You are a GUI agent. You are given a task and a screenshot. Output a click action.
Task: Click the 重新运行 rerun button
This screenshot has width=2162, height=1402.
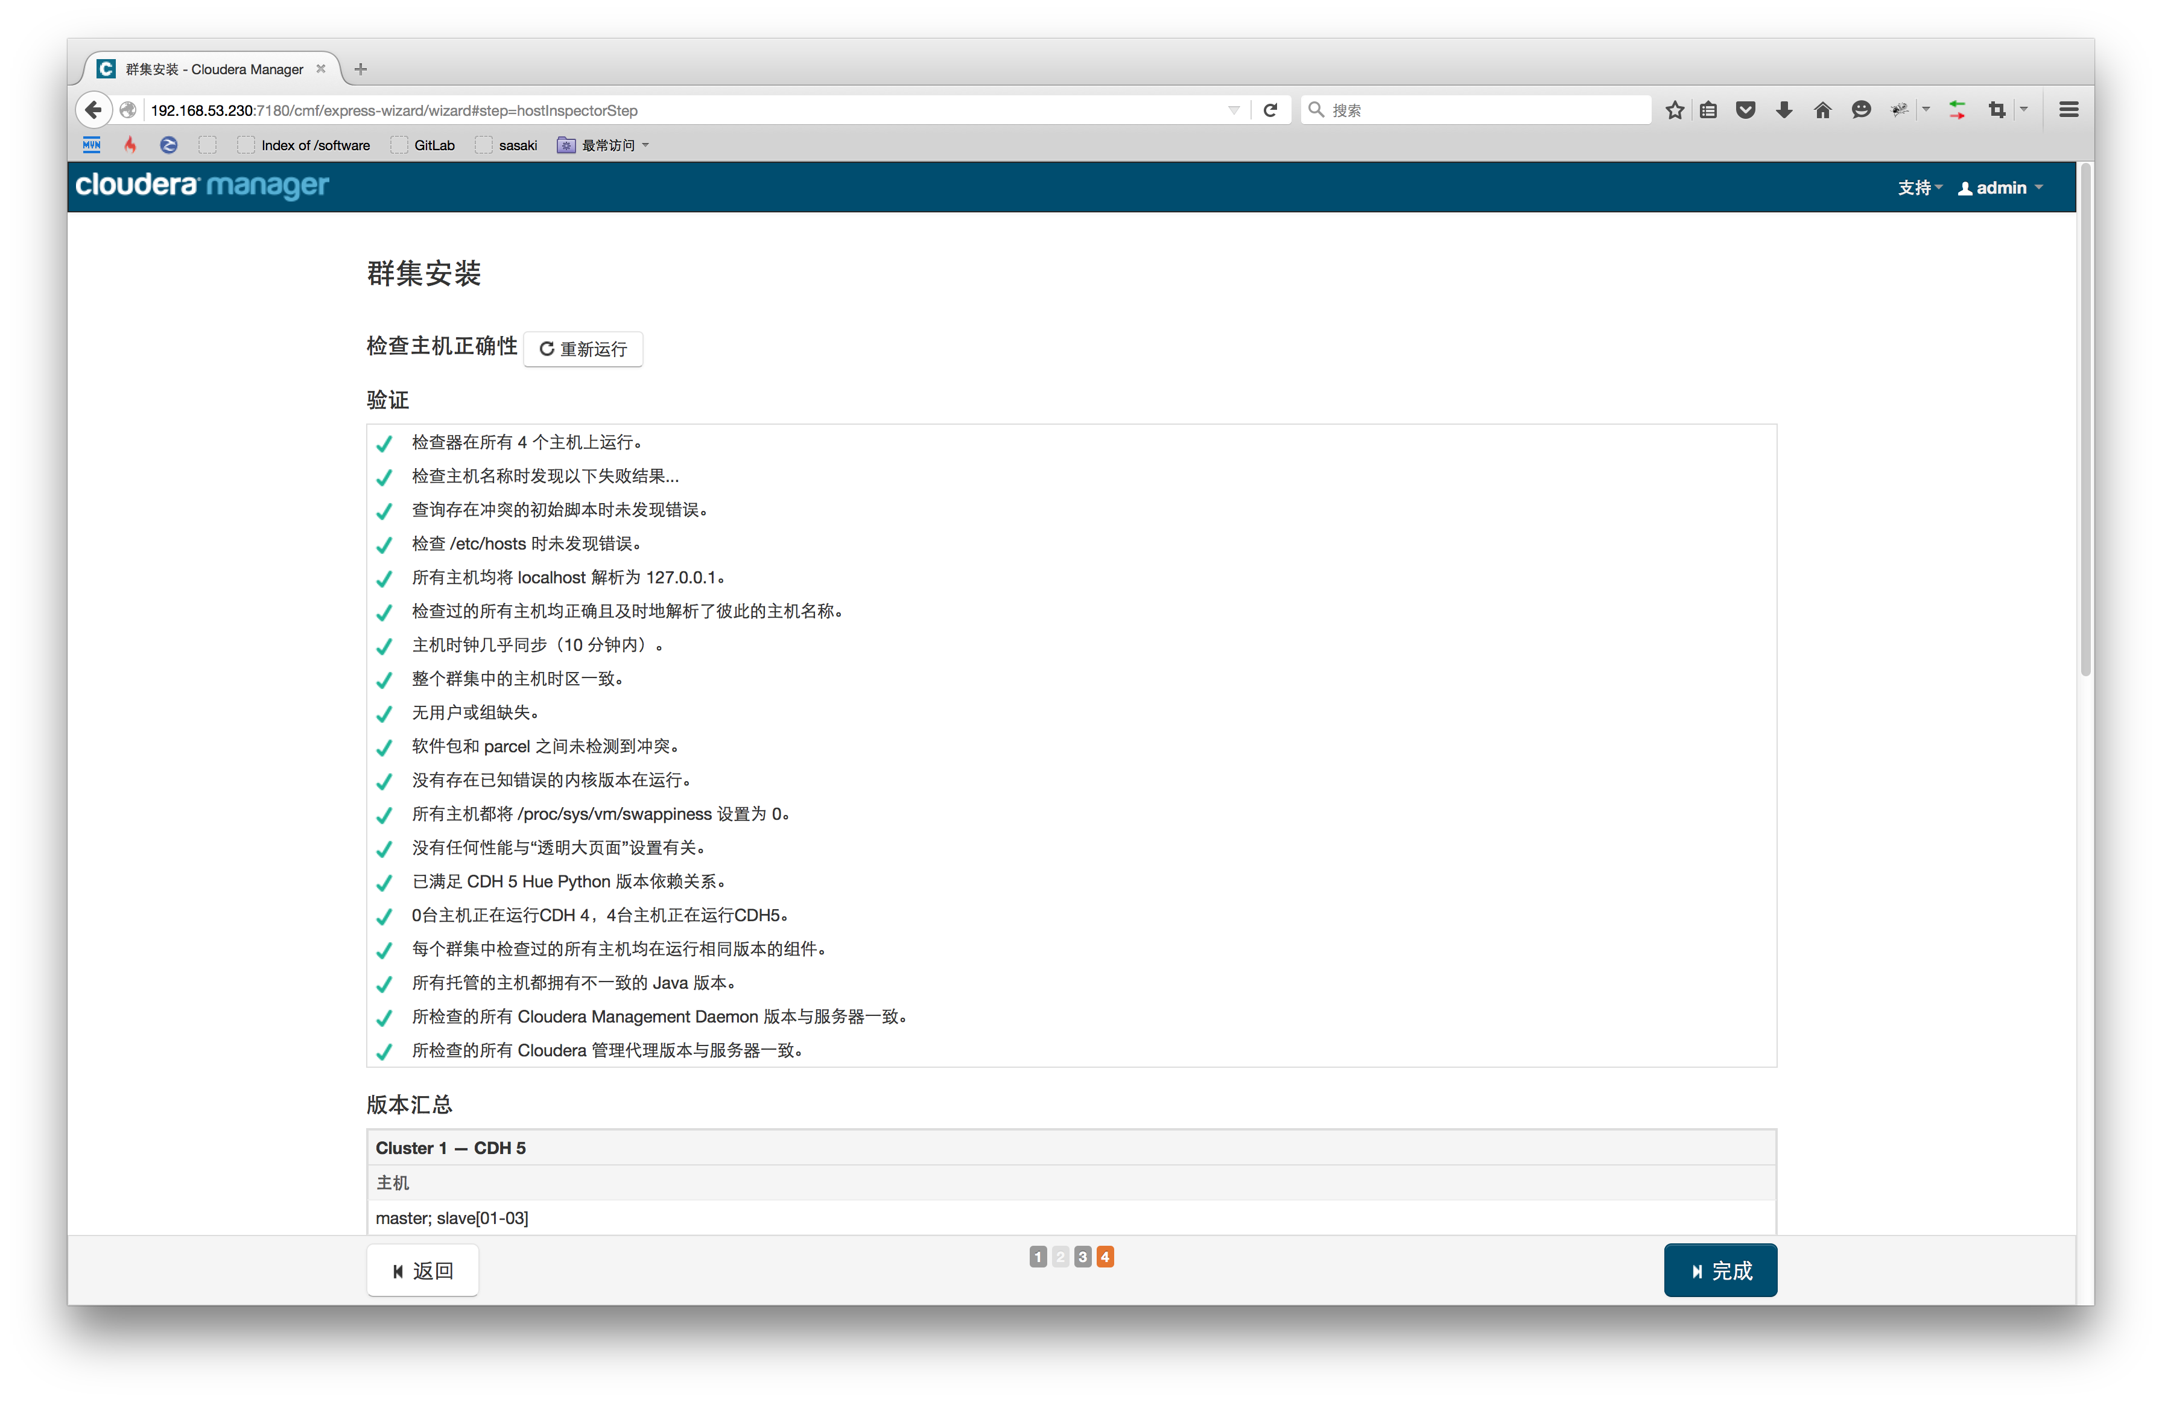[x=583, y=349]
